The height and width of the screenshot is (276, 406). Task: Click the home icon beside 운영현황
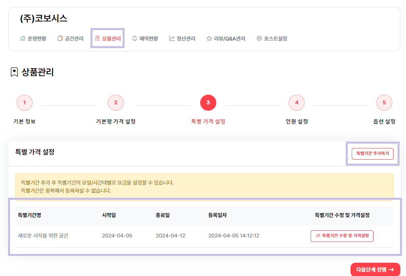[x=23, y=39]
